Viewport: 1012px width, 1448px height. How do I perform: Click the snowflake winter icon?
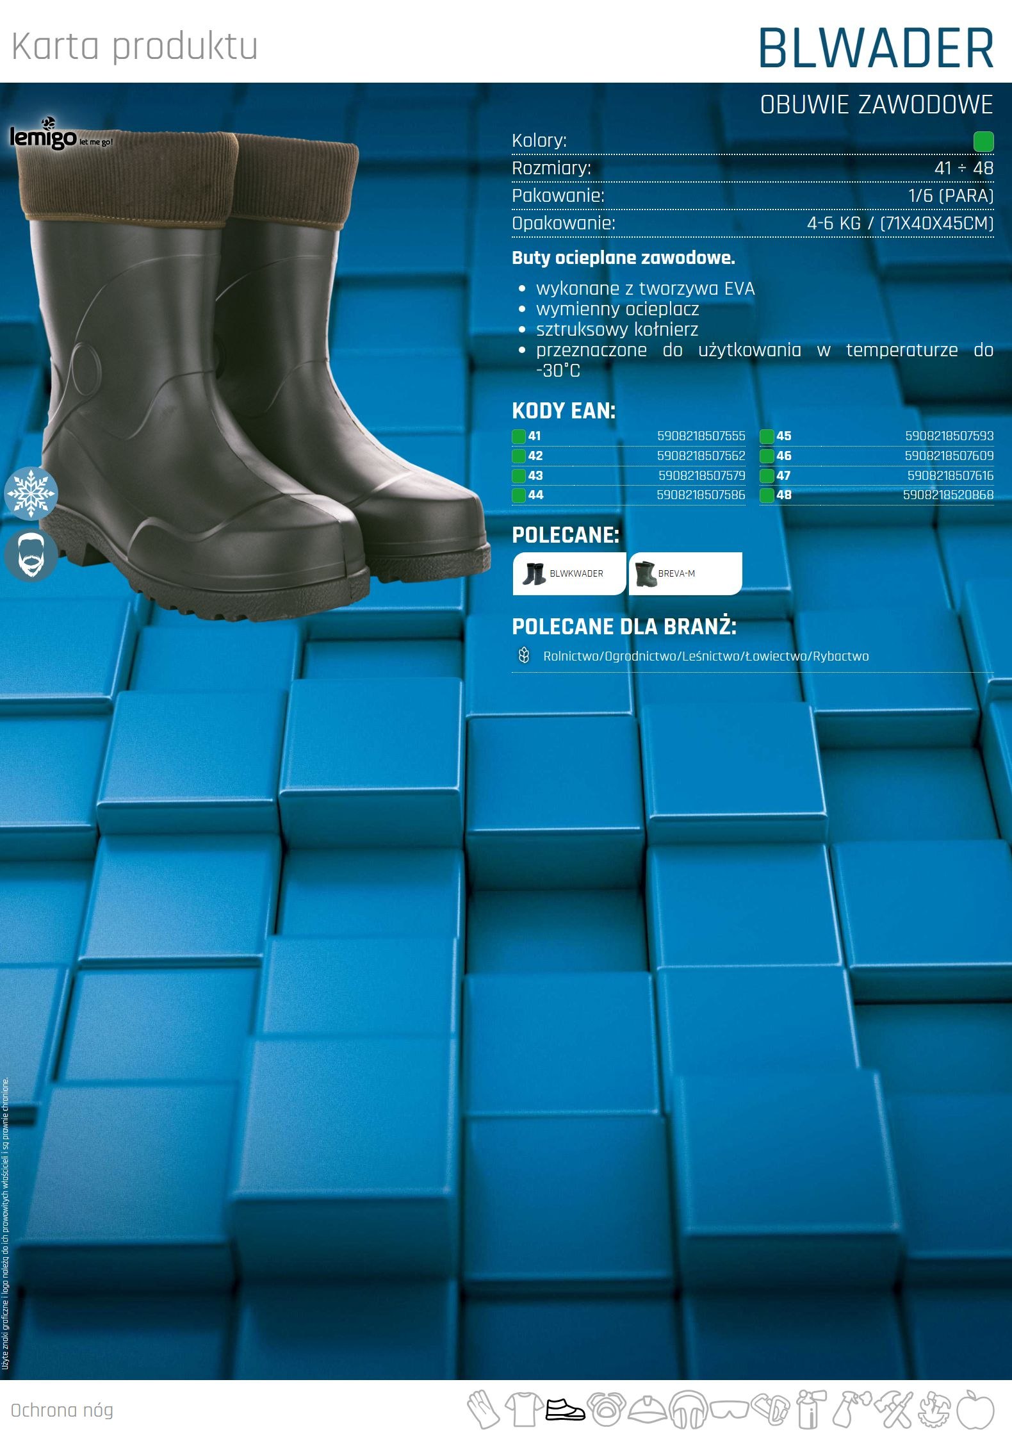(x=31, y=494)
